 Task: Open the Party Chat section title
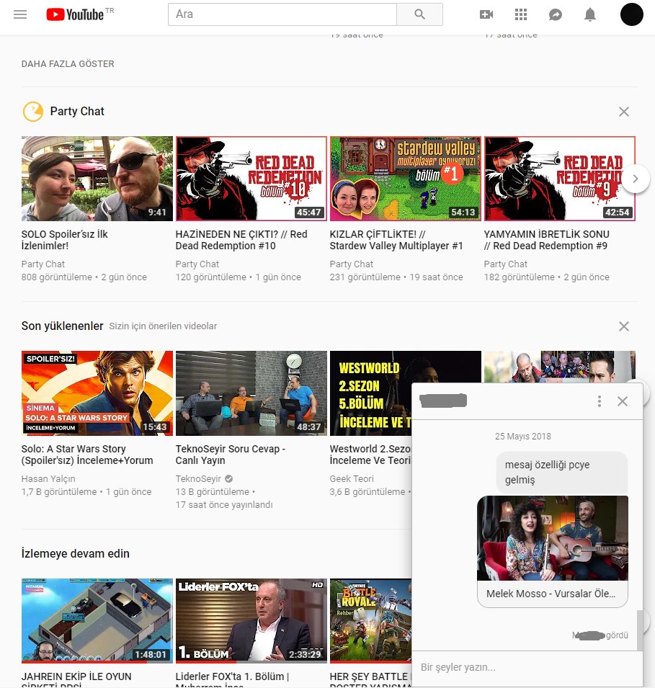[x=77, y=112]
